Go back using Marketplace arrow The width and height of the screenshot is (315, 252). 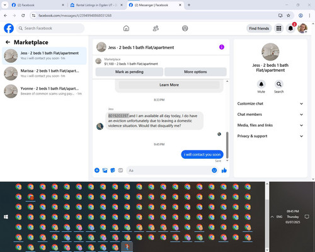(x=8, y=42)
